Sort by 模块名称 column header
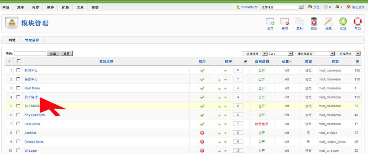Image resolution: width=368 pixels, height=154 pixels. click(106, 61)
